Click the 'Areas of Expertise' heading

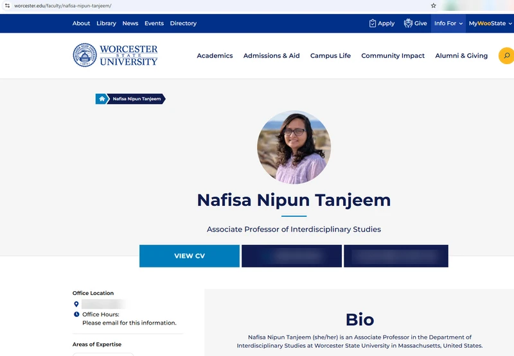click(97, 344)
